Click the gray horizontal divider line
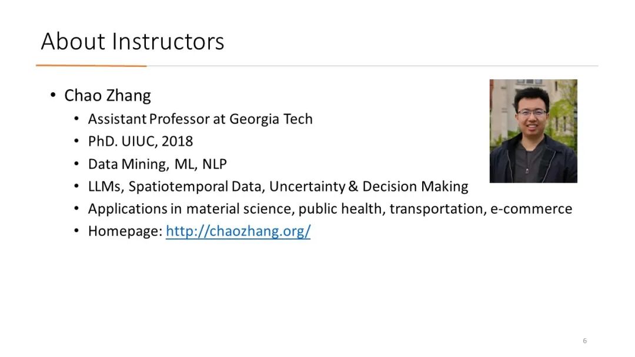 click(372, 66)
